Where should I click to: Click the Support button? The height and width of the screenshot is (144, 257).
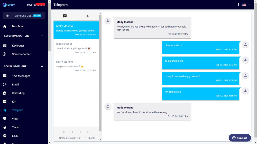point(240,138)
